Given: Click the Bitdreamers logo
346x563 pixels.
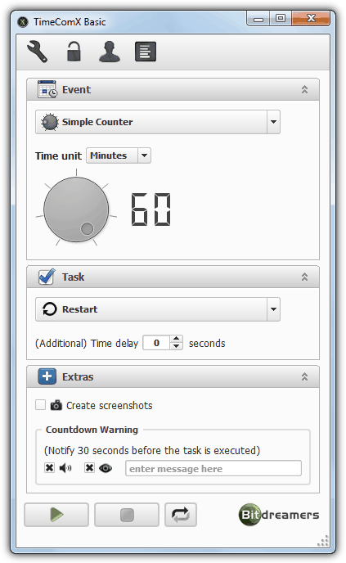Looking at the screenshot, I should tap(279, 515).
